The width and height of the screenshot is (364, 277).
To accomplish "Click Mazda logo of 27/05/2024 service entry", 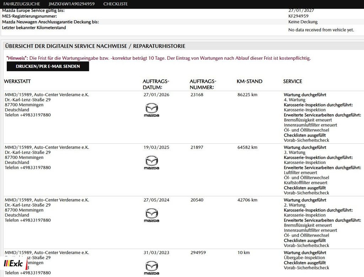I will coord(151,215).
